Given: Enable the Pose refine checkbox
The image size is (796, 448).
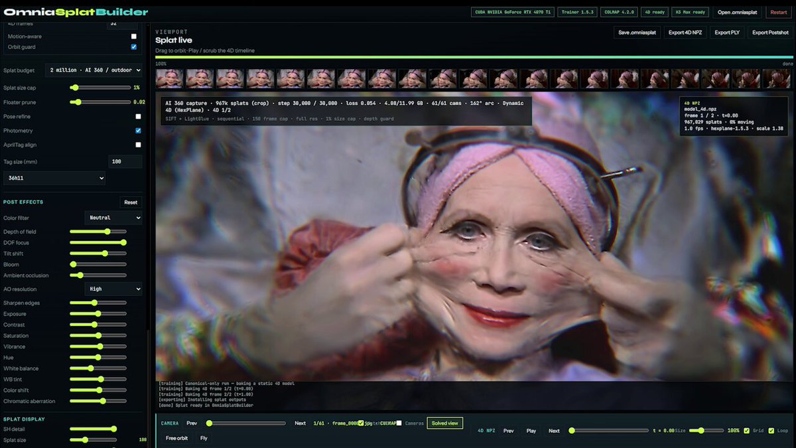Looking at the screenshot, I should tap(138, 117).
